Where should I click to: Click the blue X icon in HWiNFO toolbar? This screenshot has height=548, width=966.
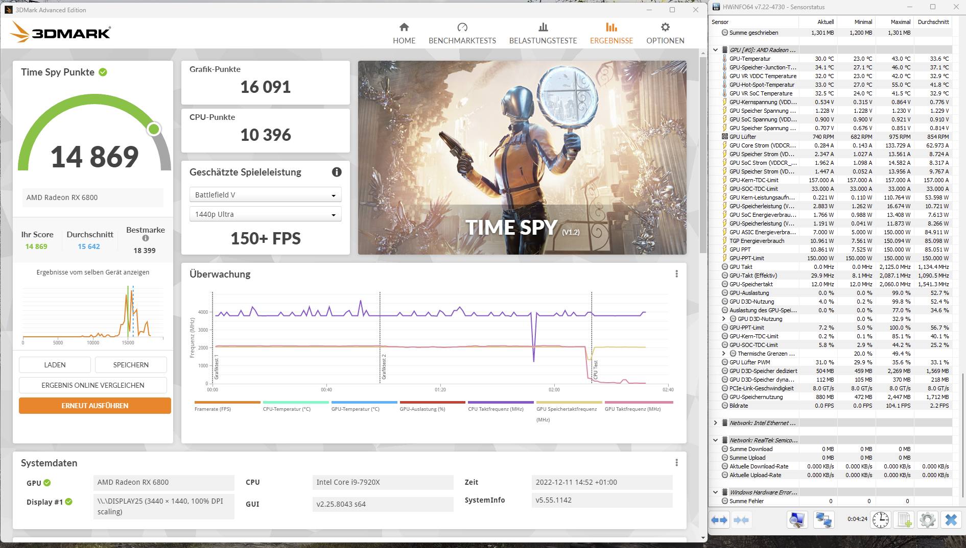(951, 520)
